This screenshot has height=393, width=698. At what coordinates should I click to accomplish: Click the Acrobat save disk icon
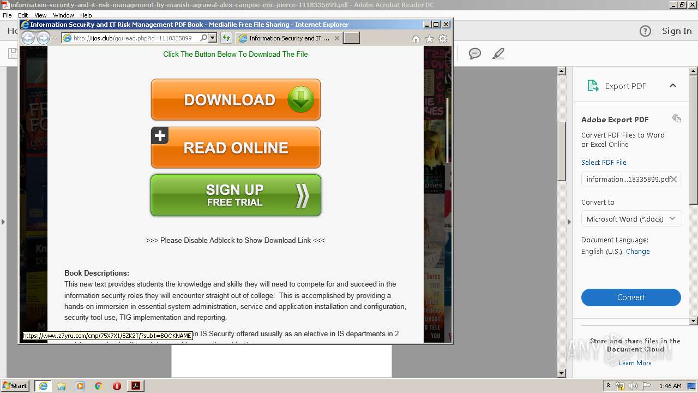coord(12,53)
